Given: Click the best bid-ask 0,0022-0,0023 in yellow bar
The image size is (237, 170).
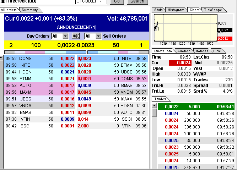Looking at the screenshot, I should tap(76, 45).
